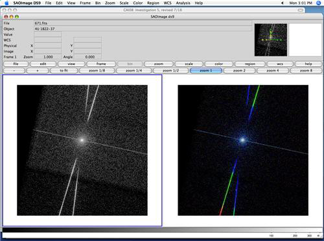The image size is (324, 241).
Task: Open SAOImage DS9 application menu
Action: [27, 3]
